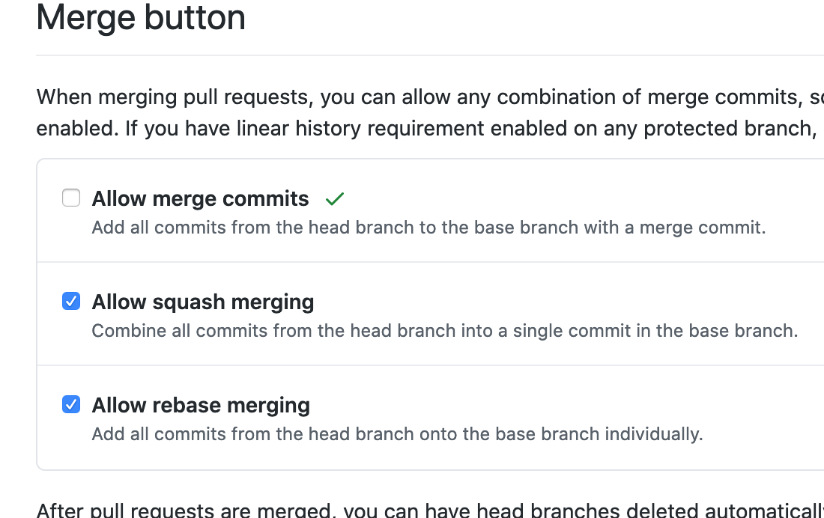Select the "Allow merge commits" label text
Image resolution: width=824 pixels, height=518 pixels.
pyautogui.click(x=200, y=198)
